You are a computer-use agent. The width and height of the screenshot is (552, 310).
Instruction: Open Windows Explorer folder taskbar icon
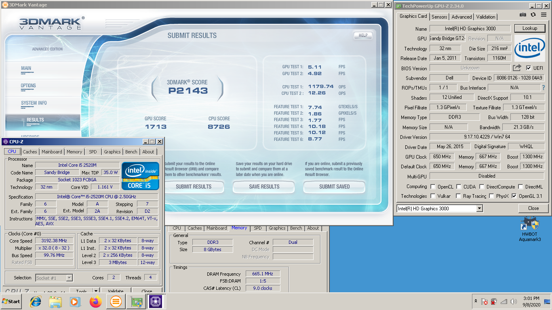[55, 302]
